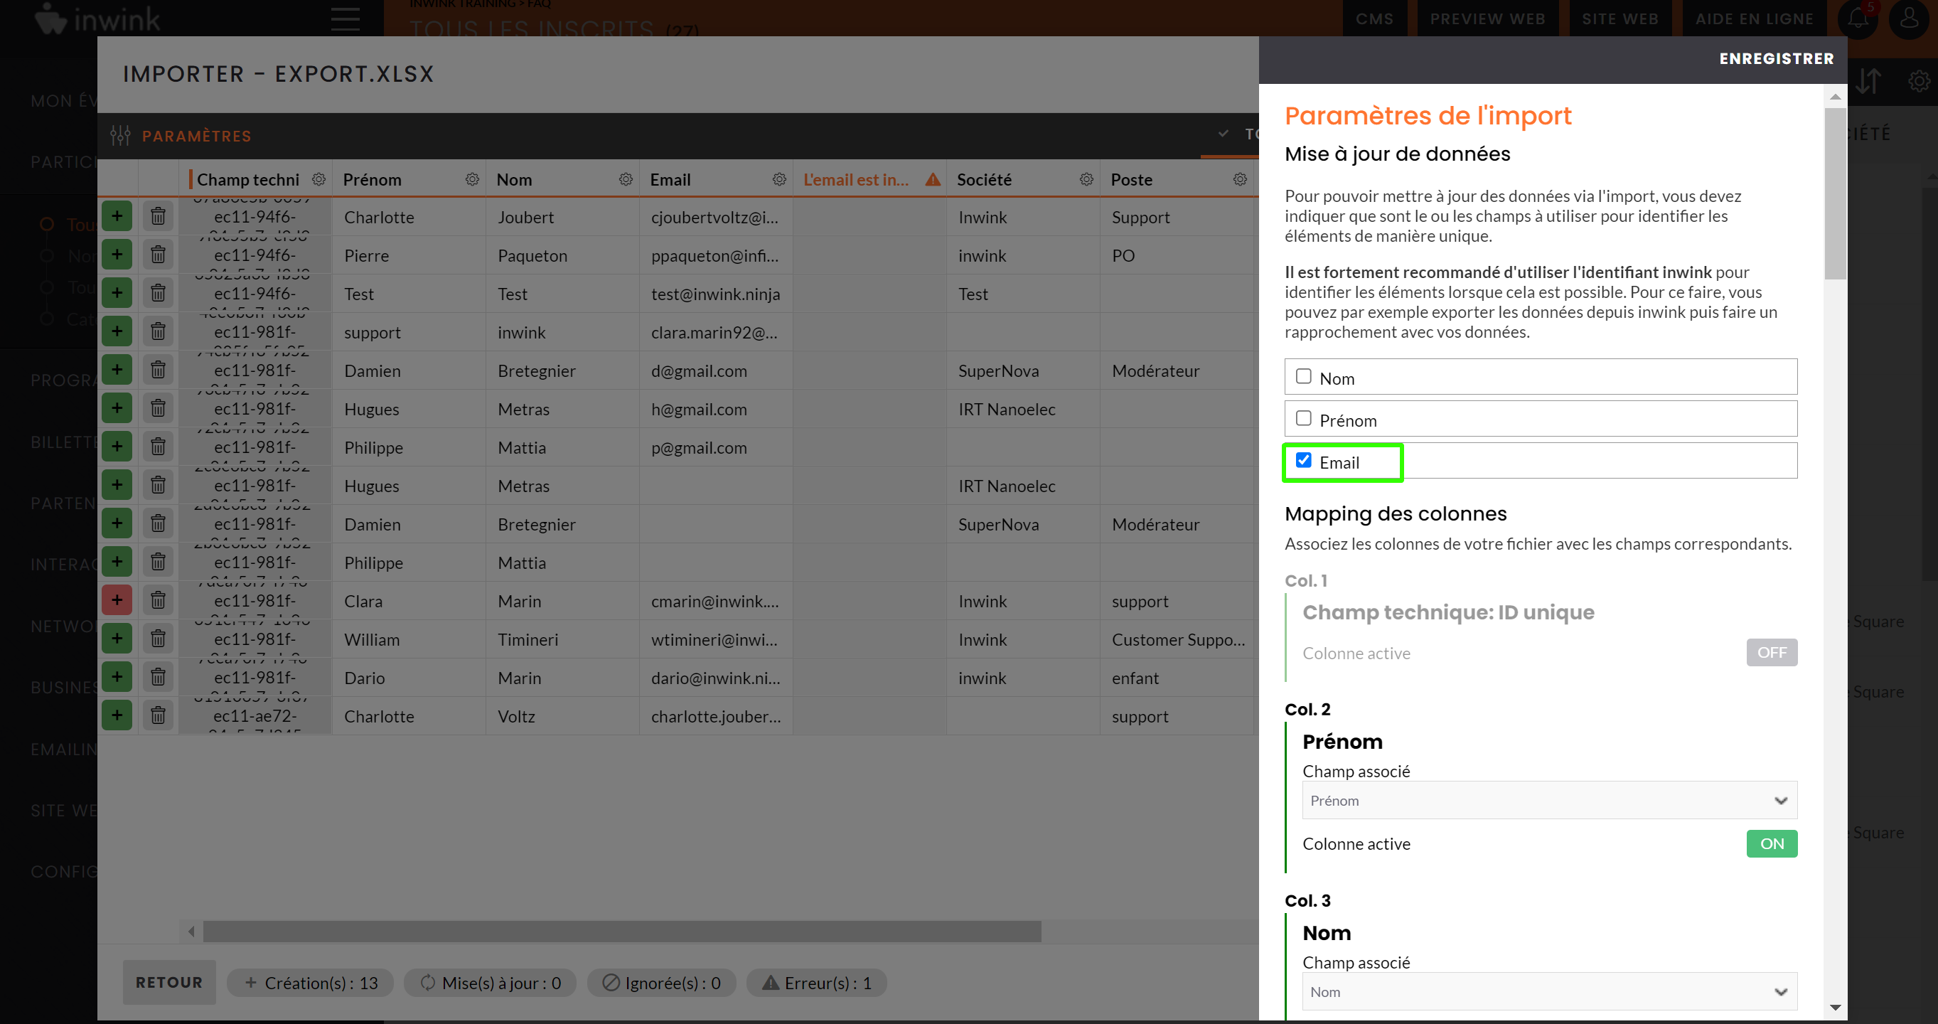Delete the William Timineri row via trash icon
Viewport: 1938px width, 1024px height.
[158, 639]
